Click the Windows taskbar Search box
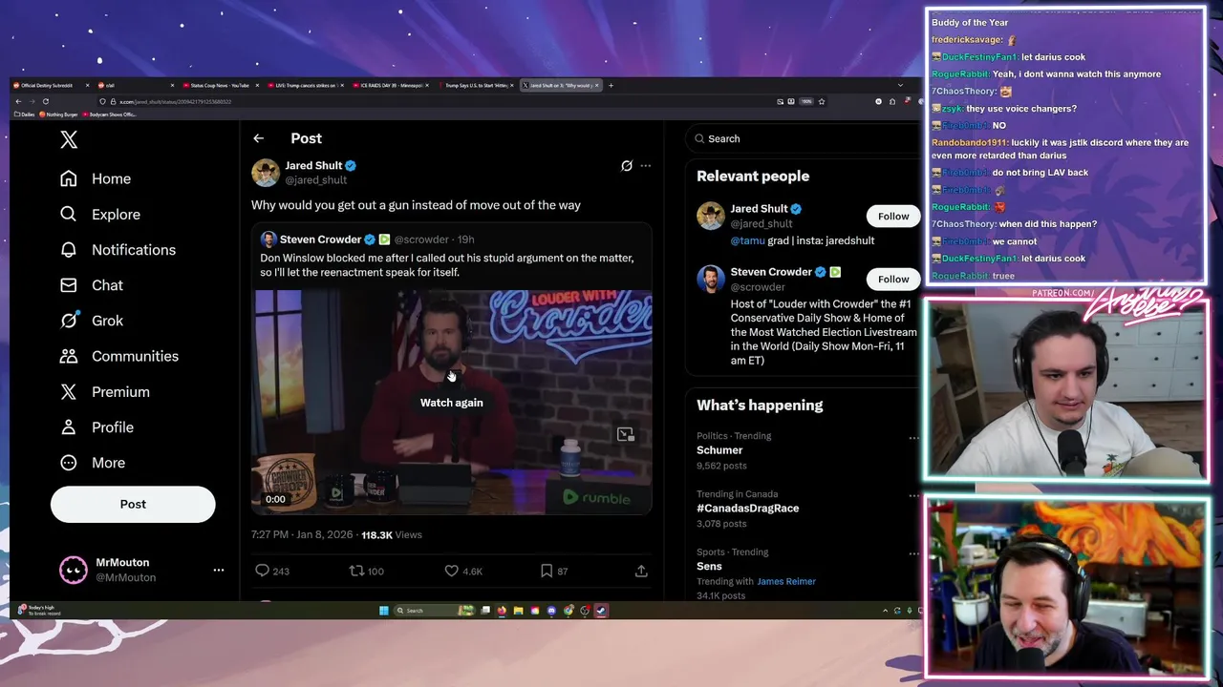1223x687 pixels. [x=435, y=611]
